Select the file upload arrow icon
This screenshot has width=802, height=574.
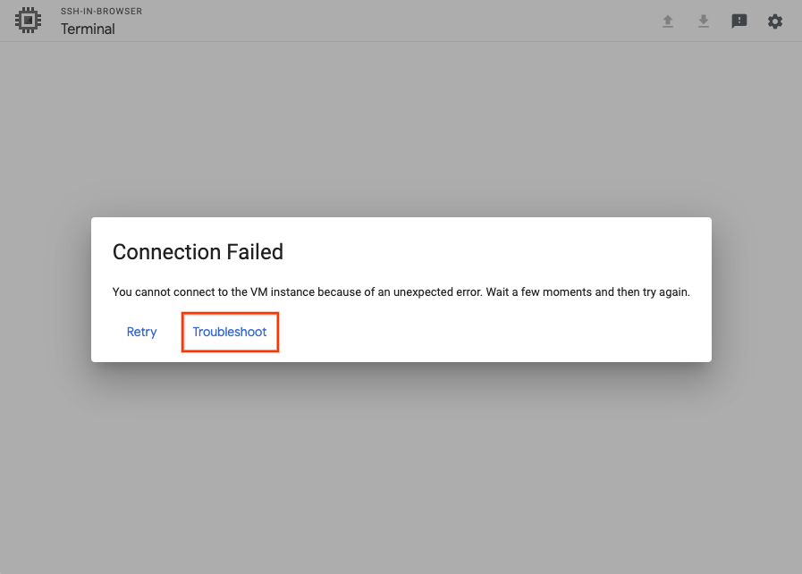(x=668, y=21)
